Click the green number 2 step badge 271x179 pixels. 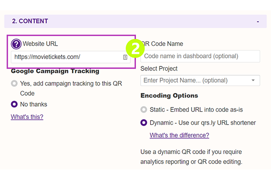[x=135, y=49]
